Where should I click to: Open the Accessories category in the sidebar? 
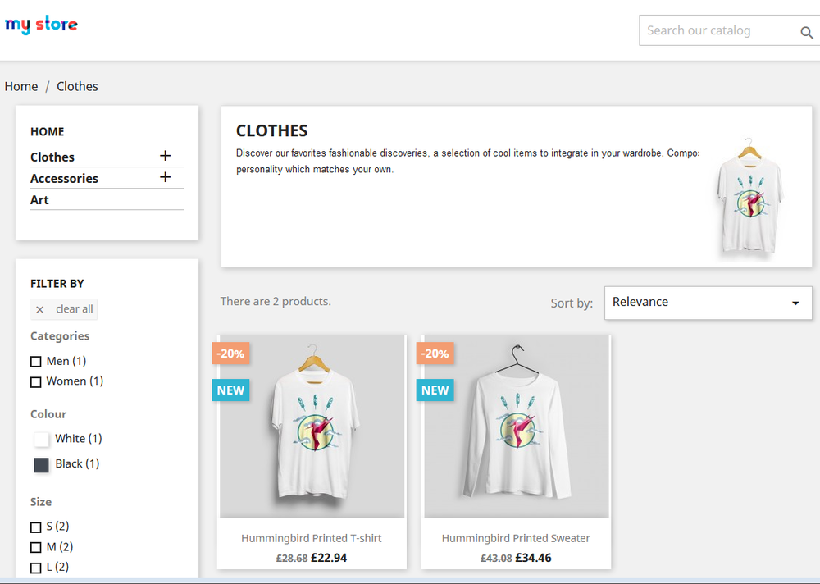pyautogui.click(x=64, y=179)
